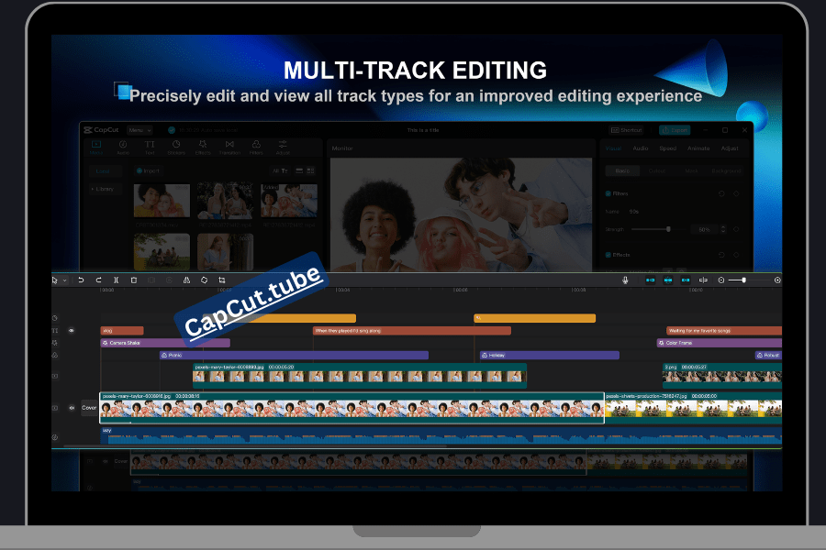This screenshot has width=826, height=550.
Task: Click the audio track icon at left
Action: (x=55, y=437)
